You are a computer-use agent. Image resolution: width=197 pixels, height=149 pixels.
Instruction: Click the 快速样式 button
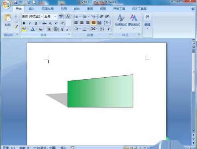(121, 20)
